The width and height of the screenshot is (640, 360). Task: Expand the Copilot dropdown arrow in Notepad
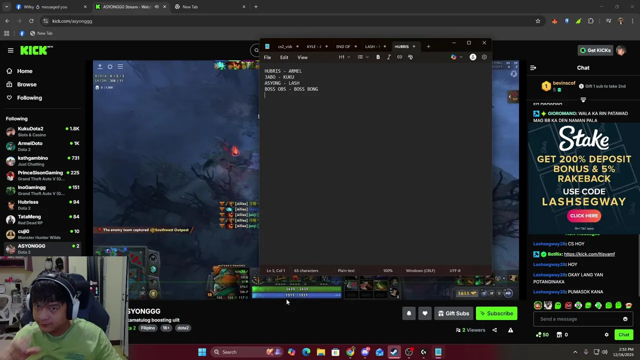point(461,57)
